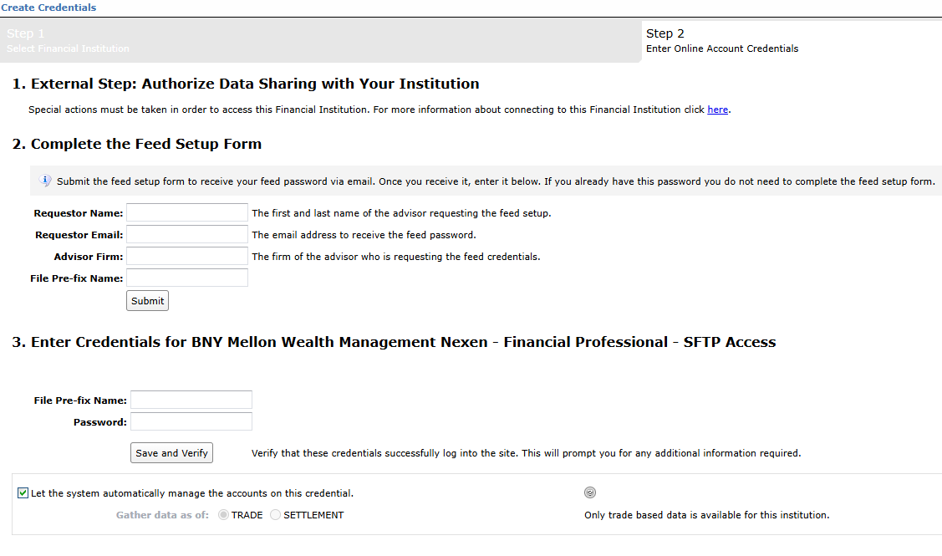Select the SETTLEMENT radio button
Viewport: 942px width, 556px height.
[275, 515]
